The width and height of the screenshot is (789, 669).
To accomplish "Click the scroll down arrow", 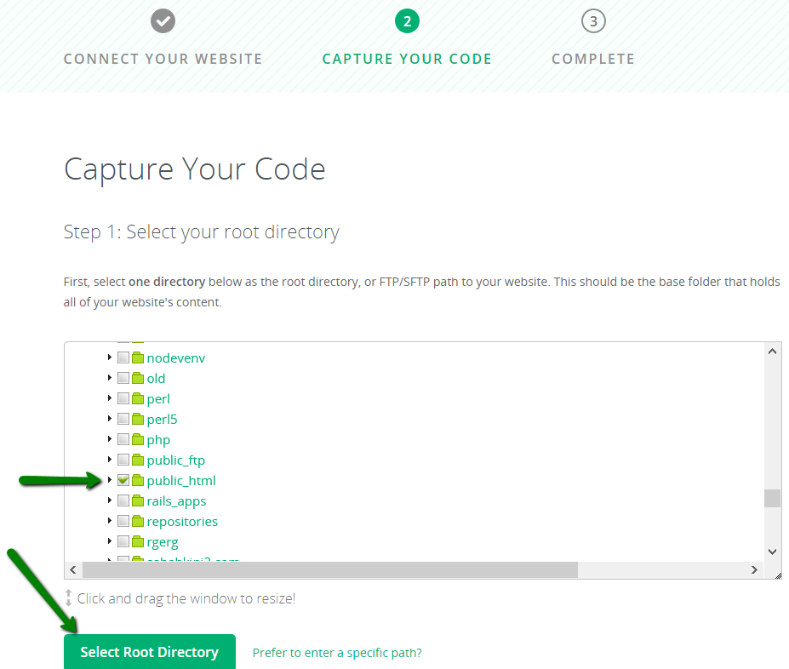I will click(772, 552).
